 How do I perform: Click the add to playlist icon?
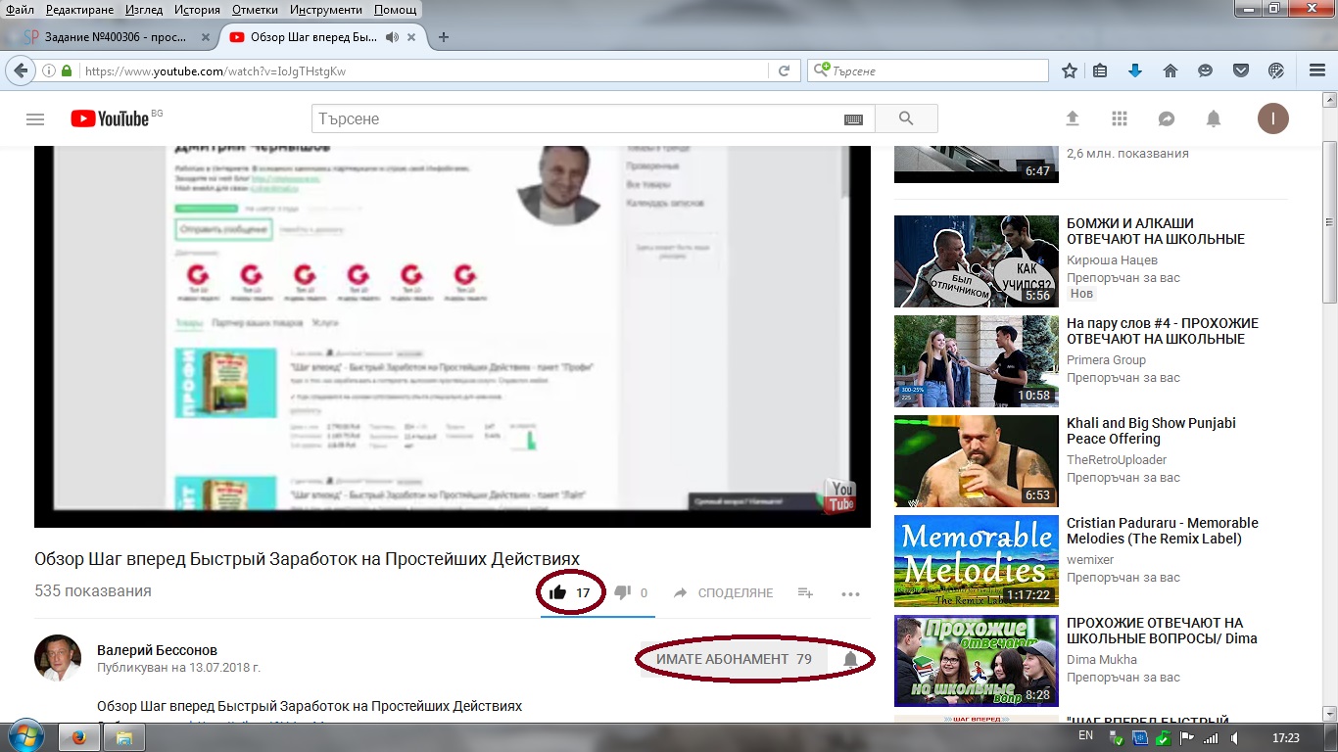[x=805, y=592]
